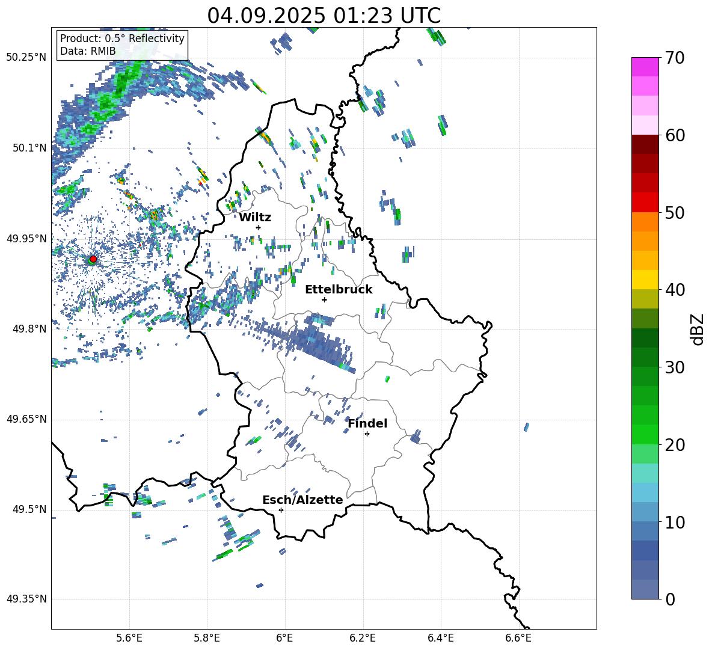Click the cross marker below Wiltz
Image resolution: width=712 pixels, height=650 pixels.
(259, 227)
